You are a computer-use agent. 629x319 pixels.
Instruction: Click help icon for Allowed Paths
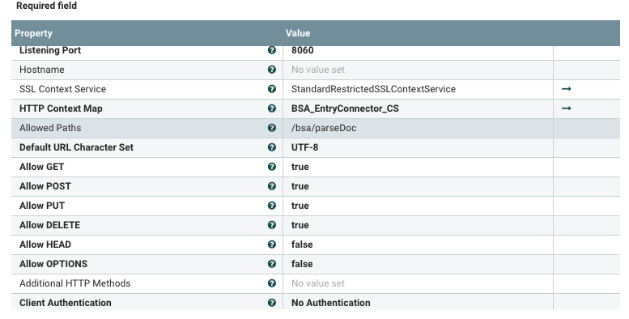tap(271, 128)
